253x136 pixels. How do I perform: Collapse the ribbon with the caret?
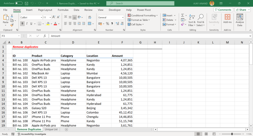250,30
